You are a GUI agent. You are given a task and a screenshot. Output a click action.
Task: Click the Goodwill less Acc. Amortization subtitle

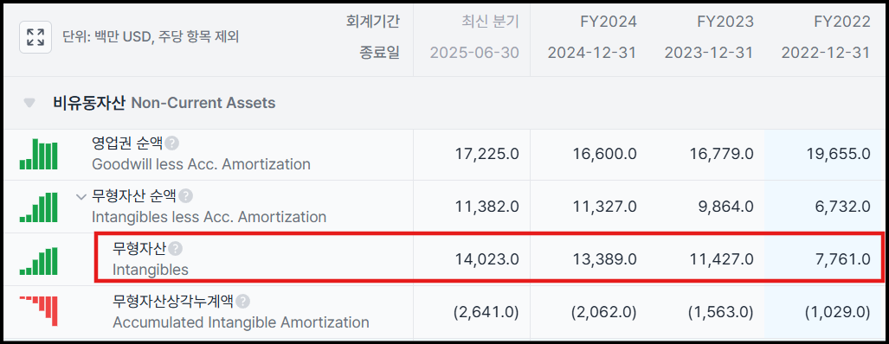pyautogui.click(x=202, y=164)
